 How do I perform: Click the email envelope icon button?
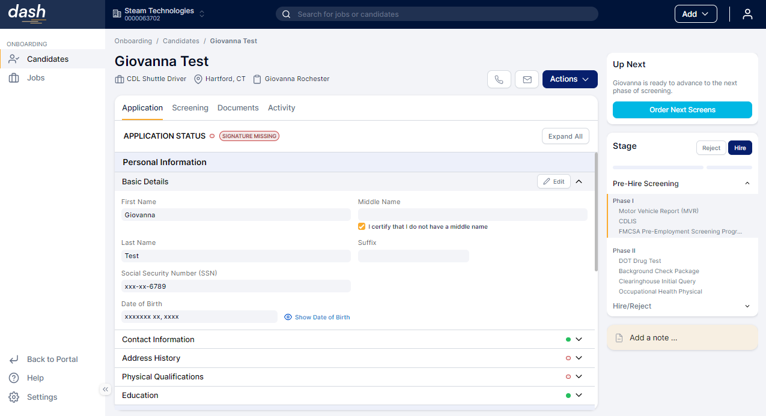click(x=527, y=79)
